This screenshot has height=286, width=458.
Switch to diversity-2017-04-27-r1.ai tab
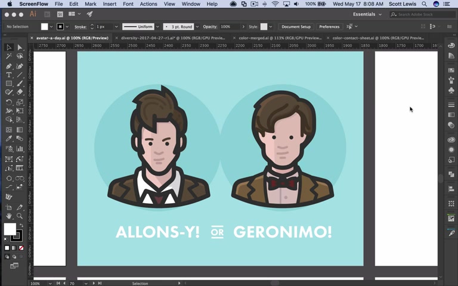point(173,38)
